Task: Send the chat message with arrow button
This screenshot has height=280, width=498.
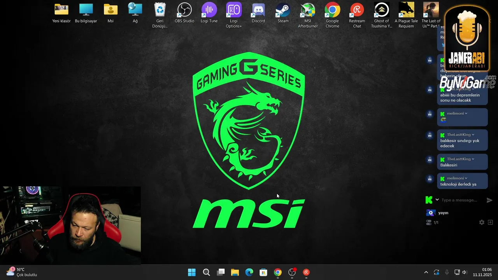Action: click(x=489, y=200)
